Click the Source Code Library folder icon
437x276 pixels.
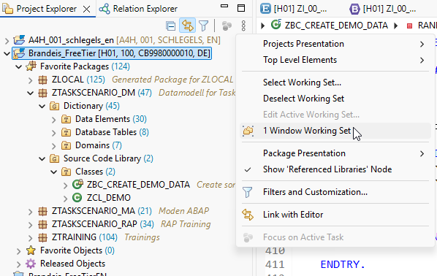(x=54, y=158)
